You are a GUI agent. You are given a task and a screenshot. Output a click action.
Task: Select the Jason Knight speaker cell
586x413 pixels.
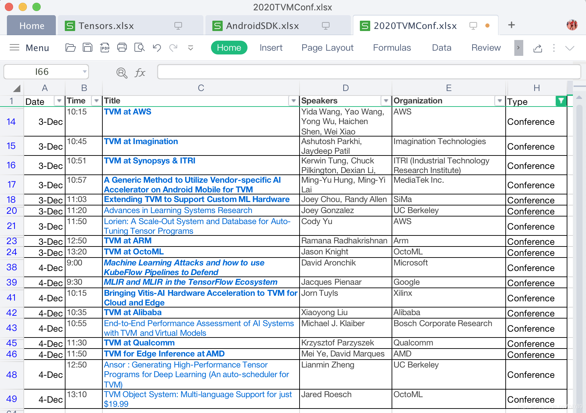[346, 252]
